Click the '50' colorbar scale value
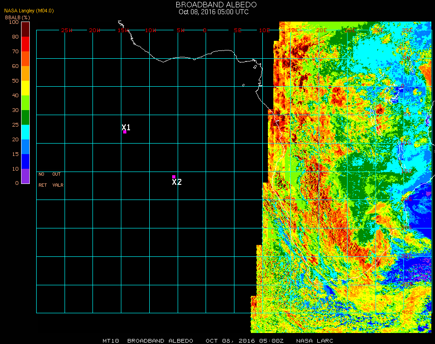This screenshot has width=435, height=344. coord(15,81)
